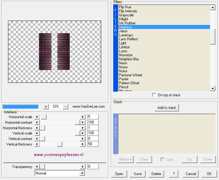Click left arrow of Vertical contrast slider
The image size is (219, 180).
pyautogui.click(x=37, y=139)
